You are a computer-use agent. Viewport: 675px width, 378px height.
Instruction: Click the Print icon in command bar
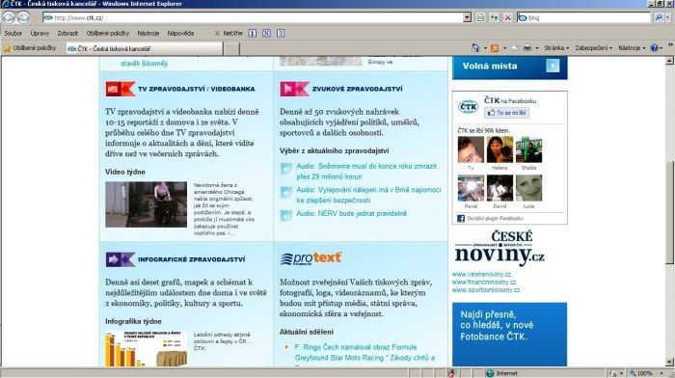(x=526, y=48)
